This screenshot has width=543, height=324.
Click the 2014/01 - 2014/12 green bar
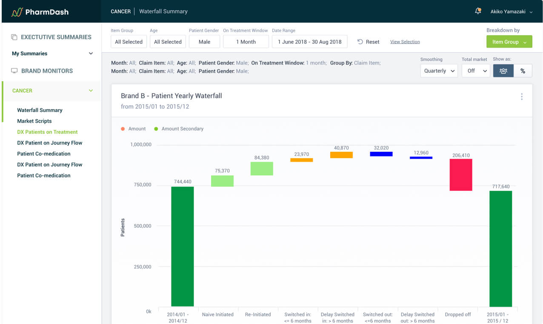click(183, 246)
